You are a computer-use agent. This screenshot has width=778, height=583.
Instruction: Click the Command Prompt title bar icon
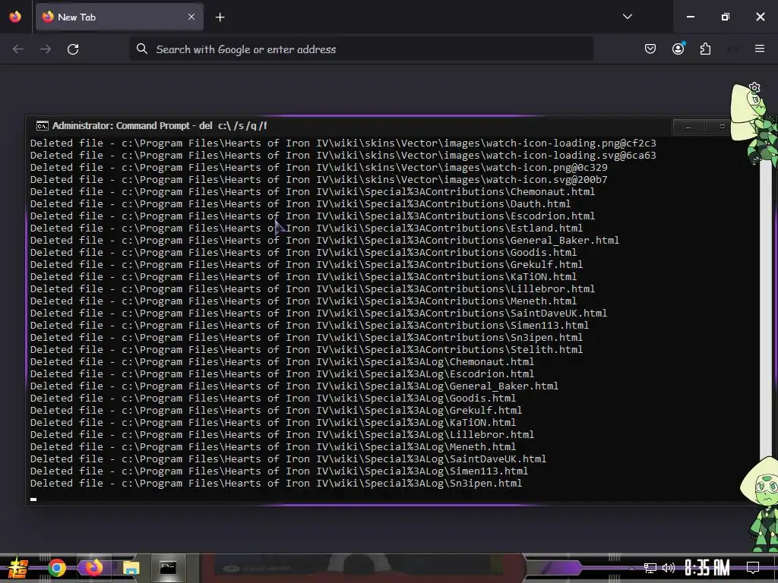click(43, 126)
